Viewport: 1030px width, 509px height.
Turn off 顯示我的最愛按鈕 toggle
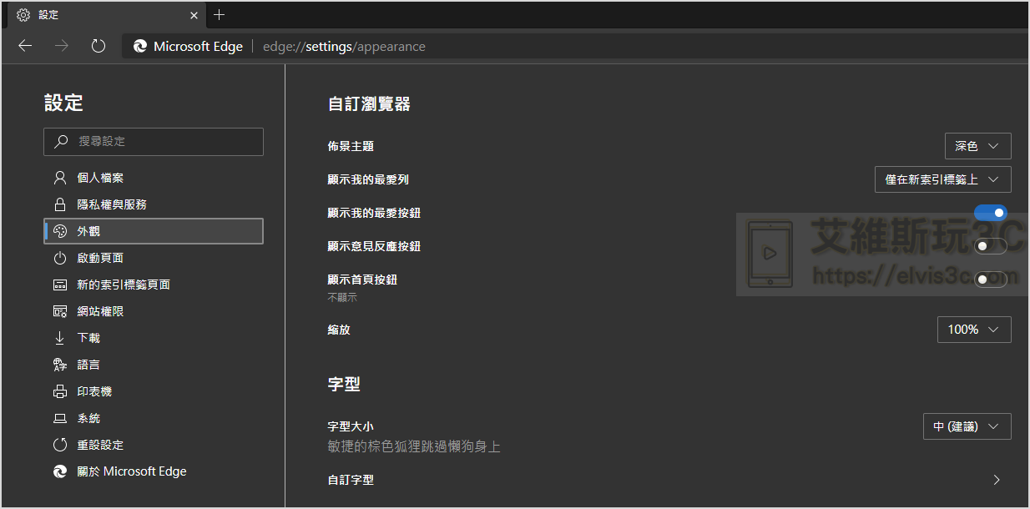[991, 213]
